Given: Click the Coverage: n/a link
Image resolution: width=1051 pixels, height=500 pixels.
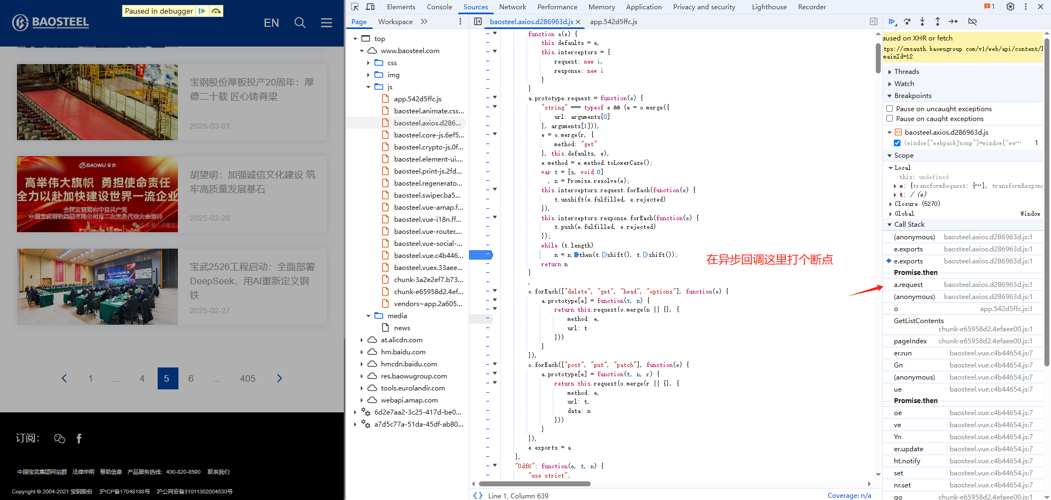Looking at the screenshot, I should 849,495.
